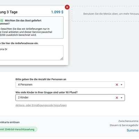
Task: Click the Geschenkkarte einlösen link
Action: [x=10, y=122]
